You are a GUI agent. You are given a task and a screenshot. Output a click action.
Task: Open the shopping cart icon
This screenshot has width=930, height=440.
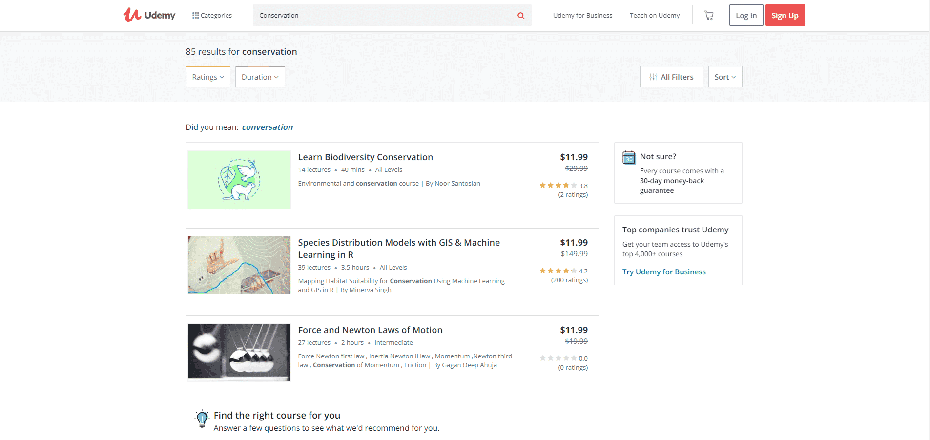(x=709, y=15)
